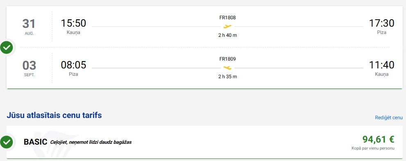Screen dimensions: 406x161
Task: Click the 94,61 € total price
Action: pyautogui.click(x=378, y=139)
